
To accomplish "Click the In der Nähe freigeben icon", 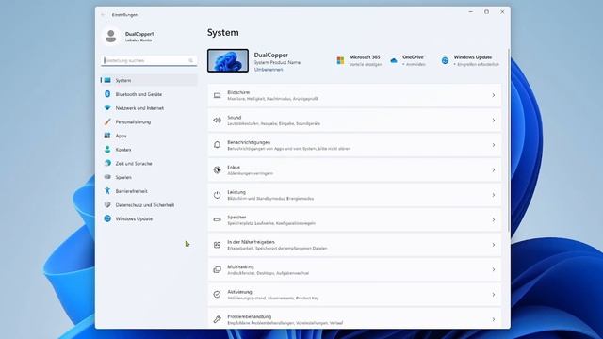I will click(218, 245).
